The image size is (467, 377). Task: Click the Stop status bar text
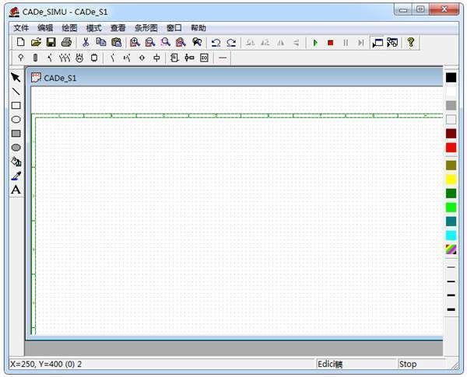408,364
